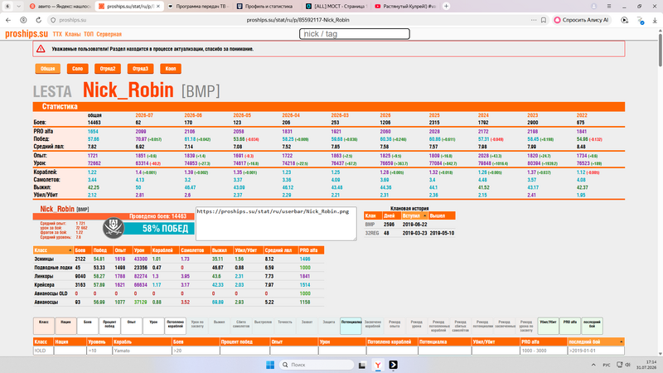Image resolution: width=663 pixels, height=373 pixels.
Task: Open the ТТХ navigation link
Action: coord(57,34)
